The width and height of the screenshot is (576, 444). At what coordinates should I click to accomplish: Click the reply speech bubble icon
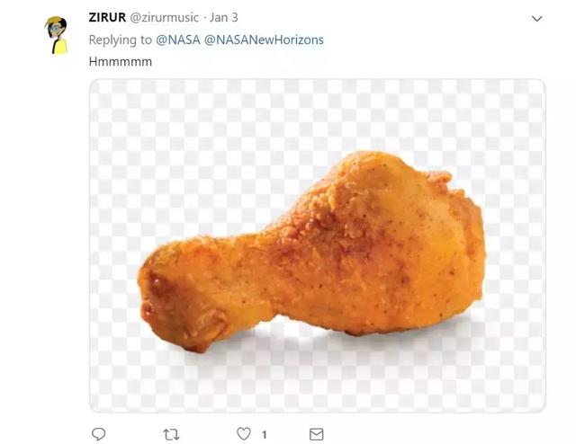[99, 434]
